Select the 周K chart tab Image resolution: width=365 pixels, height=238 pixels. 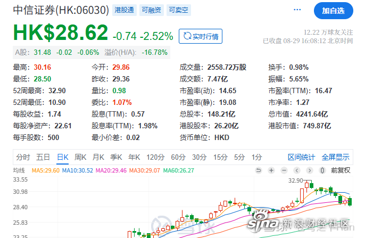pyautogui.click(x=80, y=157)
